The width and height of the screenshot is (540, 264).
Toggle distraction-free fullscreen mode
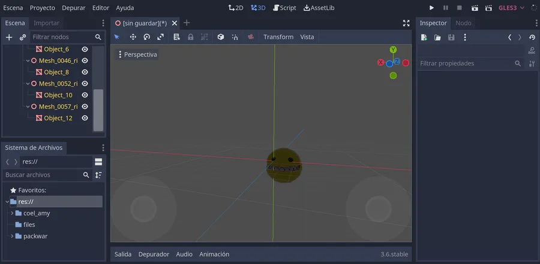point(406,23)
